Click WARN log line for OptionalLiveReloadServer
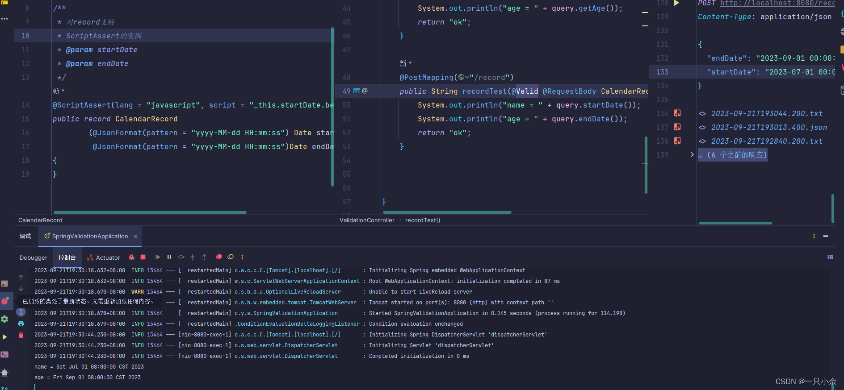This screenshot has height=390, width=844. pos(253,292)
